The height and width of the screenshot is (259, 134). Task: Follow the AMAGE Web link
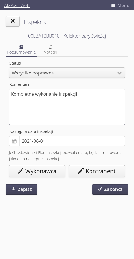tap(17, 5)
